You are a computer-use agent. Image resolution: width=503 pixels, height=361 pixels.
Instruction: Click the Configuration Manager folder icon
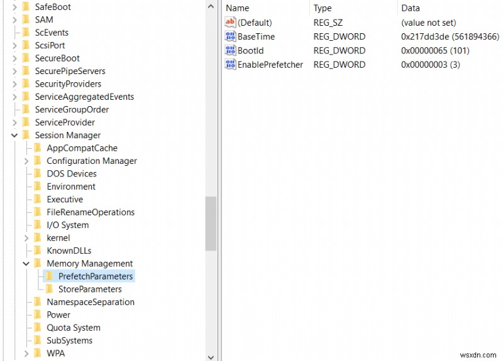[38, 161]
